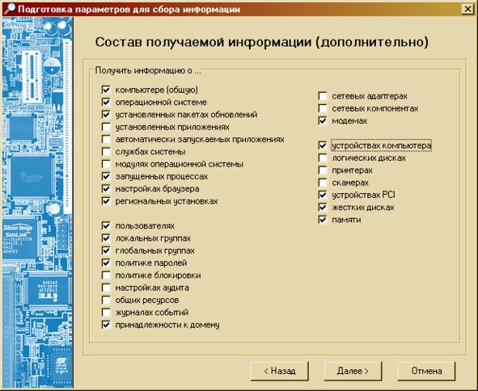Disable настройках браузера checkbox
Viewport: 478px width, 391px height.
[x=106, y=189]
